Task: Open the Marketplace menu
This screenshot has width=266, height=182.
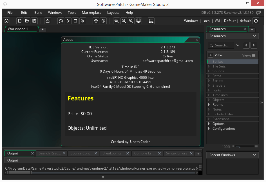Action: (x=91, y=13)
